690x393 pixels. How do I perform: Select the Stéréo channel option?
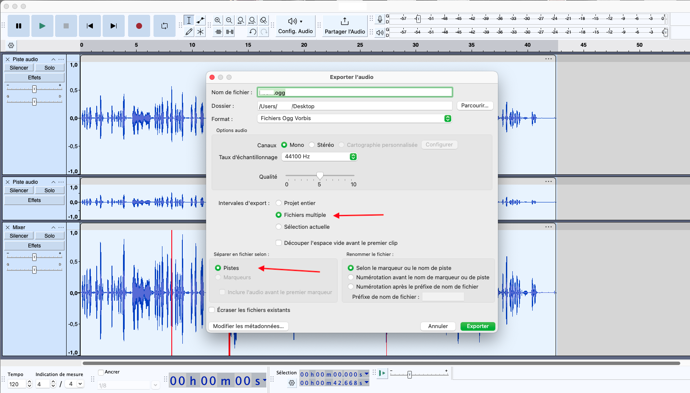(312, 145)
